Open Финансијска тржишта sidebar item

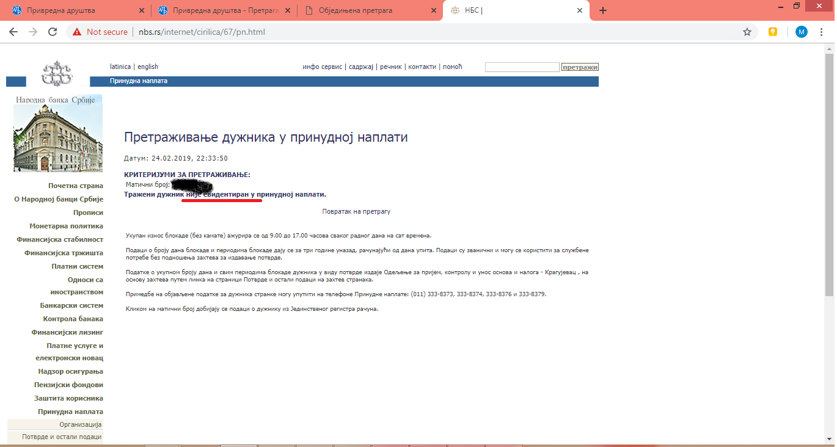point(64,253)
